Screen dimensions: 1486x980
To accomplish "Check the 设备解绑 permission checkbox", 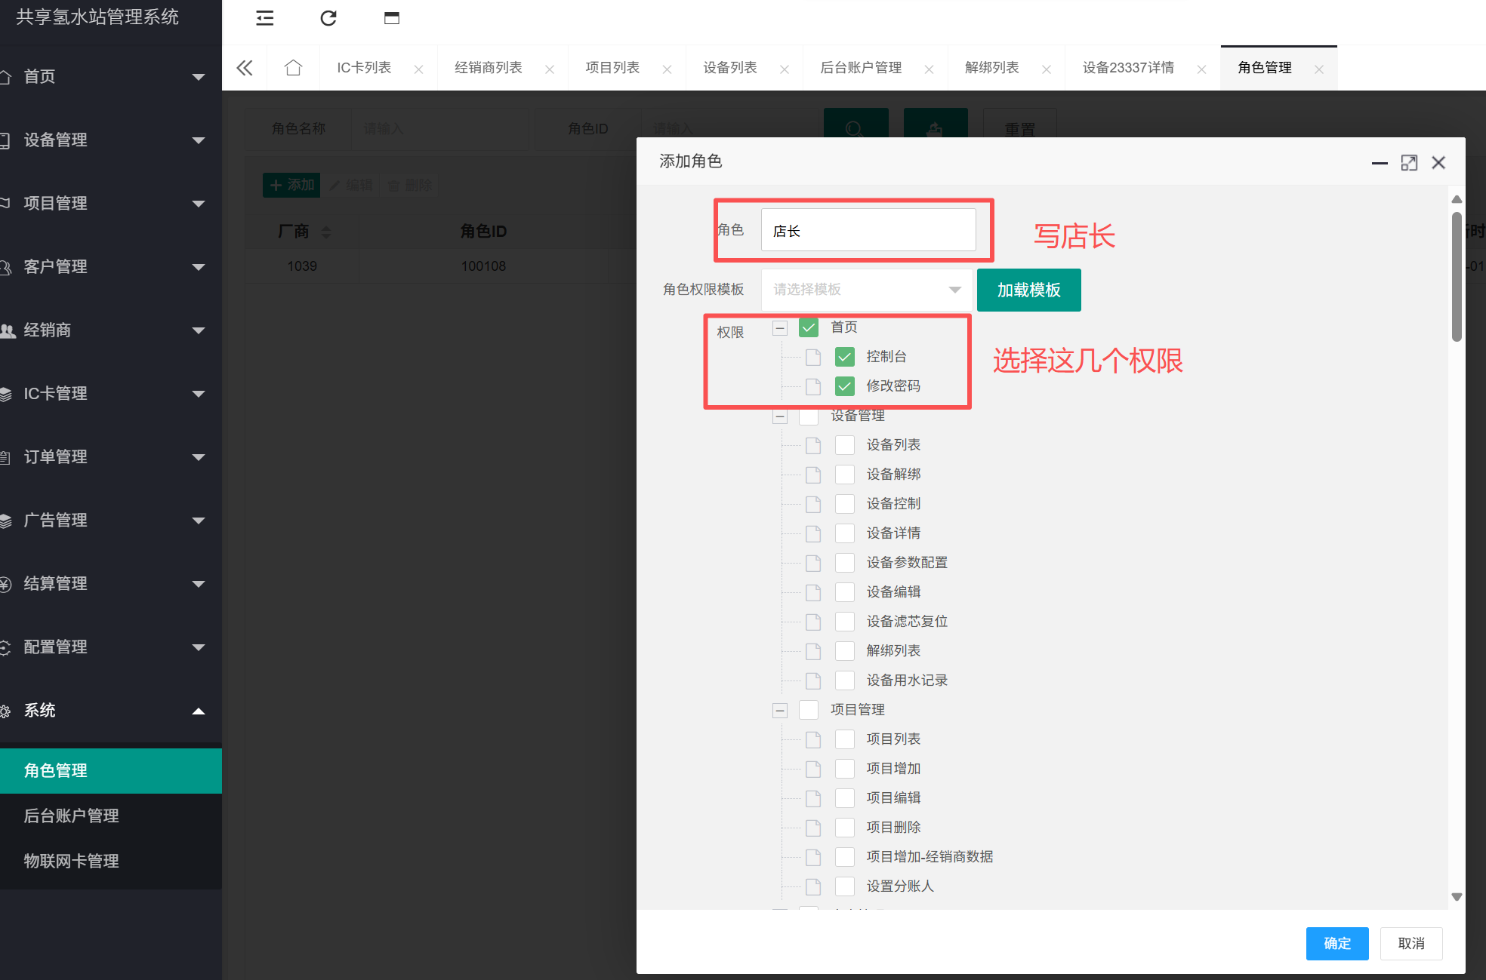I will pos(845,475).
